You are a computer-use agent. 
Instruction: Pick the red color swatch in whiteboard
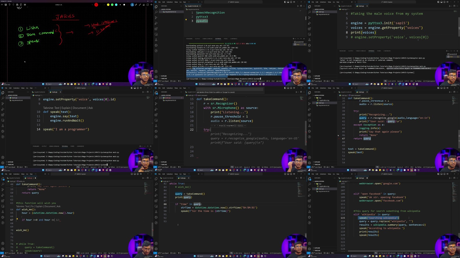(96, 5)
